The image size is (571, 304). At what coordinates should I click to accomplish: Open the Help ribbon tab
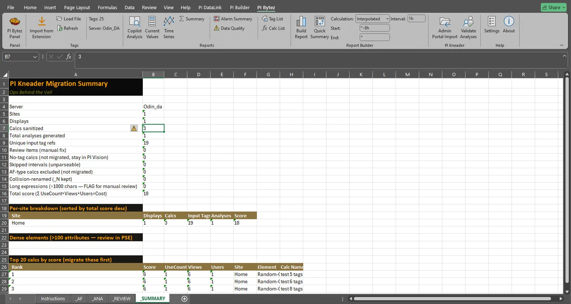(x=186, y=7)
